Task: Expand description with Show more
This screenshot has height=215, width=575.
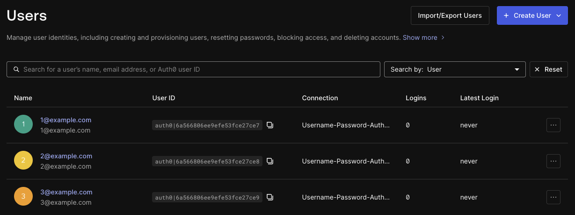Action: coord(423,37)
